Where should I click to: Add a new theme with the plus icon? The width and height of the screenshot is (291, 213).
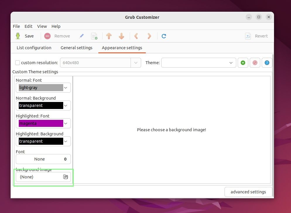click(x=243, y=62)
